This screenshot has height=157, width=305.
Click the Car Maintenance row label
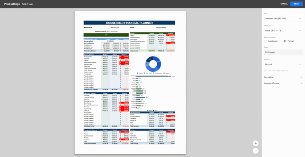(x=88, y=136)
